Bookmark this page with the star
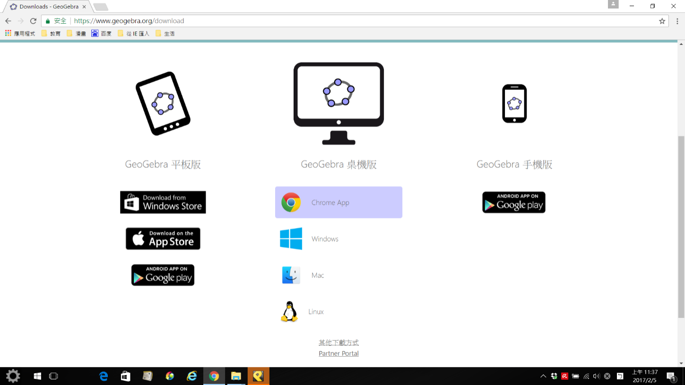Image resolution: width=685 pixels, height=385 pixels. [662, 21]
